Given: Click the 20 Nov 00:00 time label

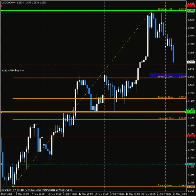Looking at the screenshot, I should (x=148, y=194).
